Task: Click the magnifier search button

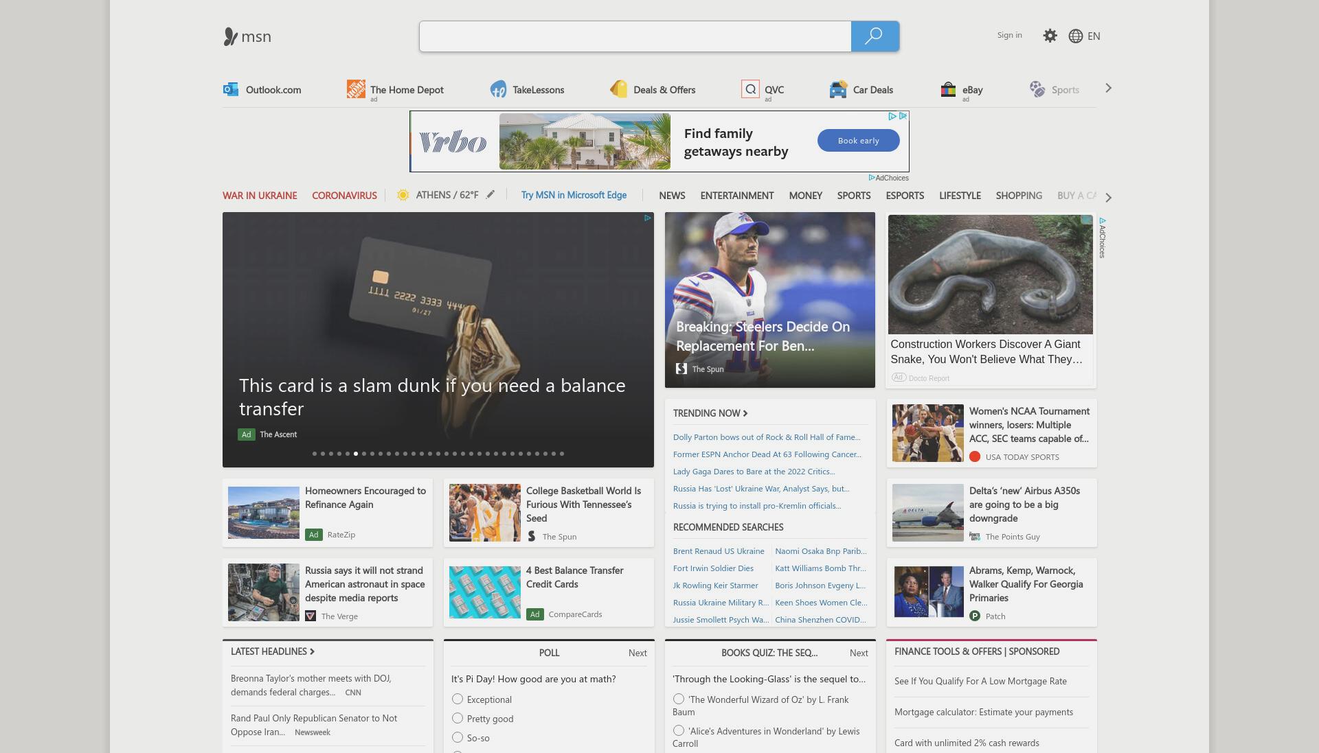Action: [x=875, y=36]
